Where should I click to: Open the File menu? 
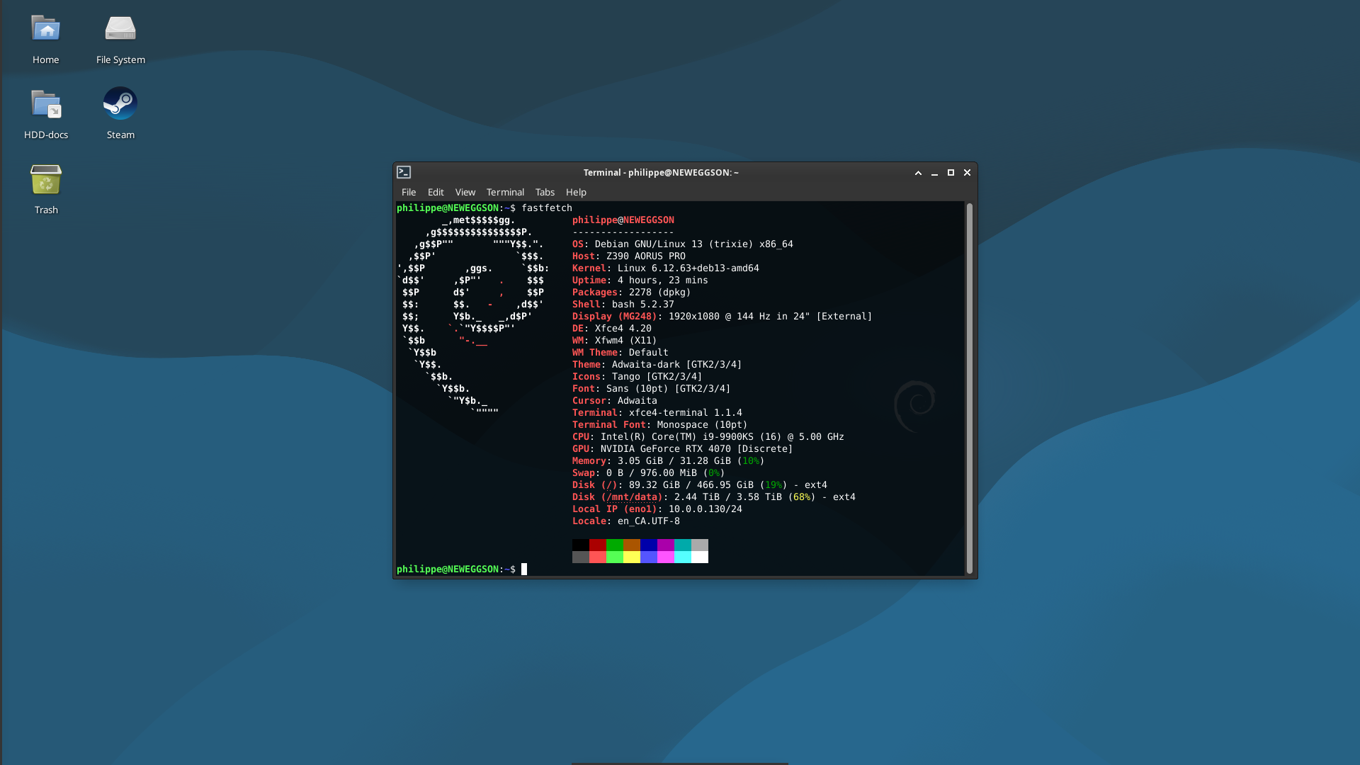tap(409, 192)
